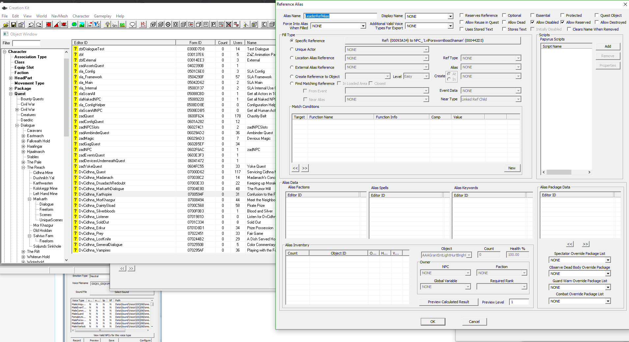Expand the Falkreath Hold tree node

click(x=23, y=141)
